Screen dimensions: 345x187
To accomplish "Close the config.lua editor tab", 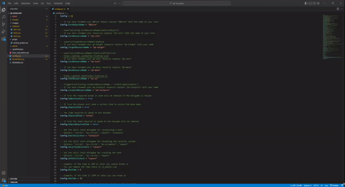I will 68,9.
